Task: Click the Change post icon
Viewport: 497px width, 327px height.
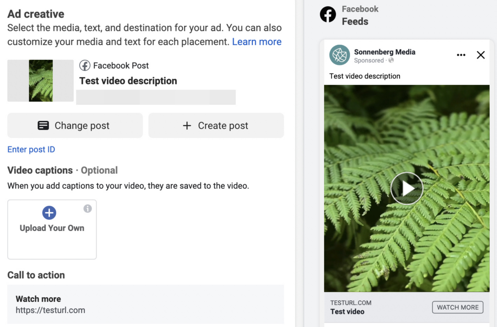Action: [45, 125]
